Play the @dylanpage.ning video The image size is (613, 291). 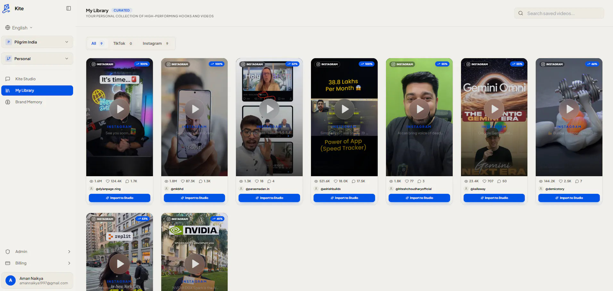pyautogui.click(x=120, y=109)
